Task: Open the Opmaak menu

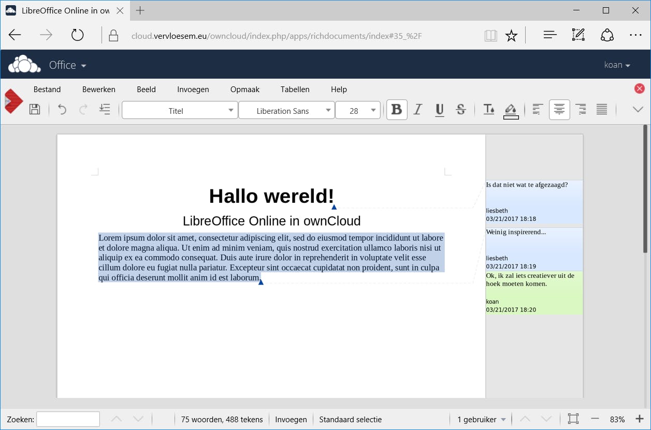Action: [244, 90]
